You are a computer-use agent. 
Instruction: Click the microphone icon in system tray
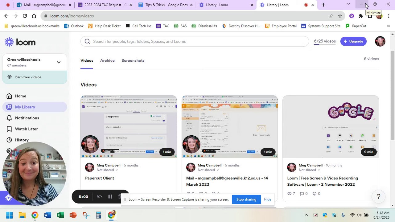(x=343, y=215)
